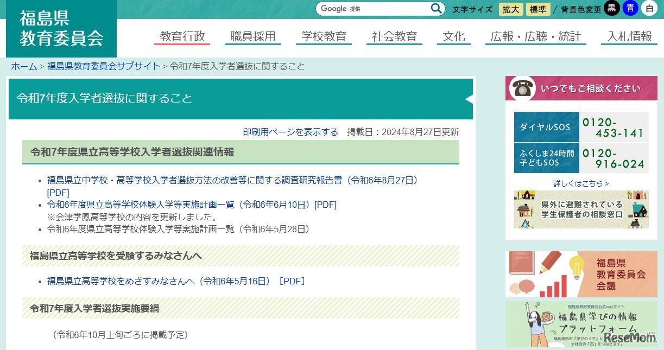Select the 学校教育 navigation tab
The width and height of the screenshot is (664, 350).
coord(324,36)
